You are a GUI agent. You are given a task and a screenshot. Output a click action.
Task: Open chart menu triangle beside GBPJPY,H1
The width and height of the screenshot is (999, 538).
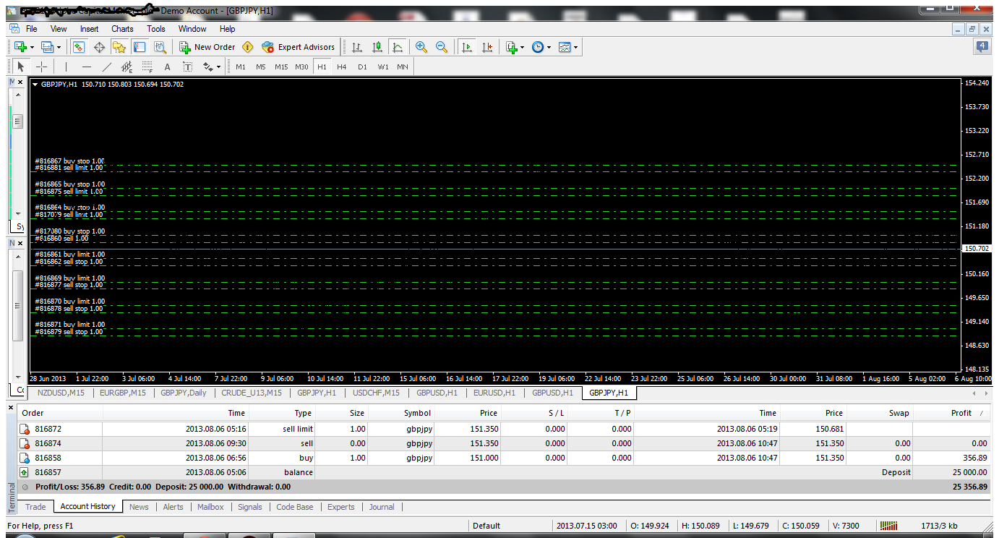coord(35,85)
